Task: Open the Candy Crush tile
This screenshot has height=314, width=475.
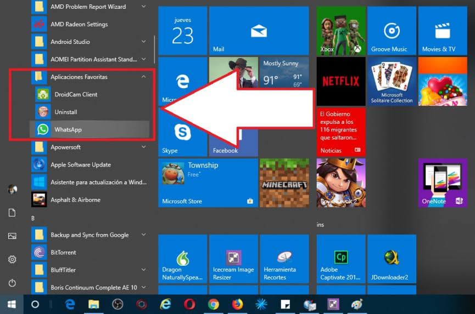Action: pos(443,81)
